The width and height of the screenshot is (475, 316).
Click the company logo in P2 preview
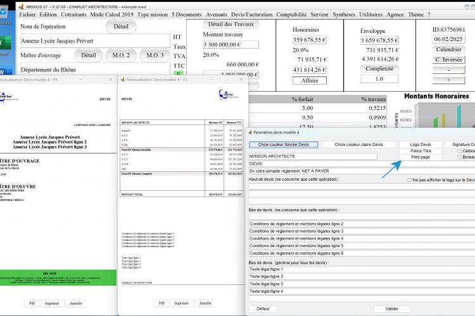click(x=228, y=95)
